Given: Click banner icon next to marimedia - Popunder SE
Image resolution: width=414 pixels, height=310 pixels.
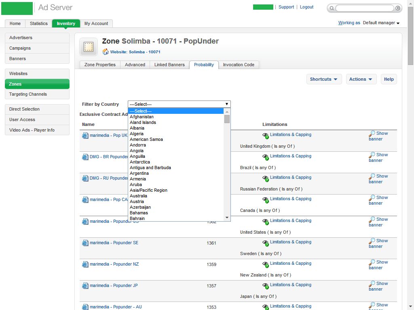Looking at the screenshot, I should (85, 243).
